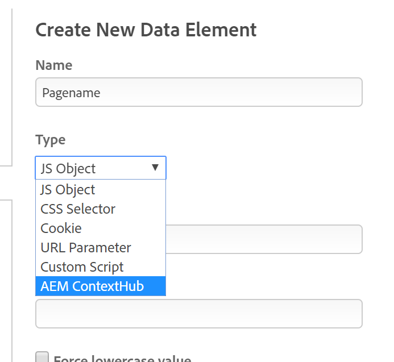
Task: Click the Type dropdown arrow
Action: pos(155,168)
